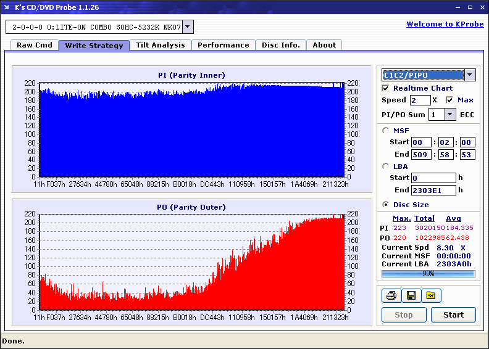Viewport: 489px width, 349px height.
Task: Select the LBA radio button
Action: (386, 166)
